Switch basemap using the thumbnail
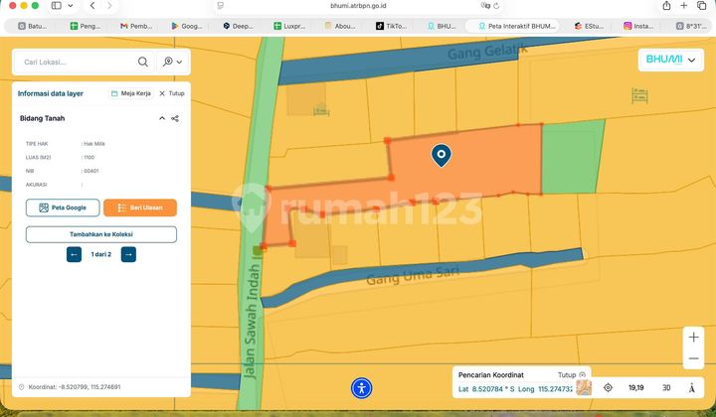The width and height of the screenshot is (716, 417). click(x=584, y=387)
